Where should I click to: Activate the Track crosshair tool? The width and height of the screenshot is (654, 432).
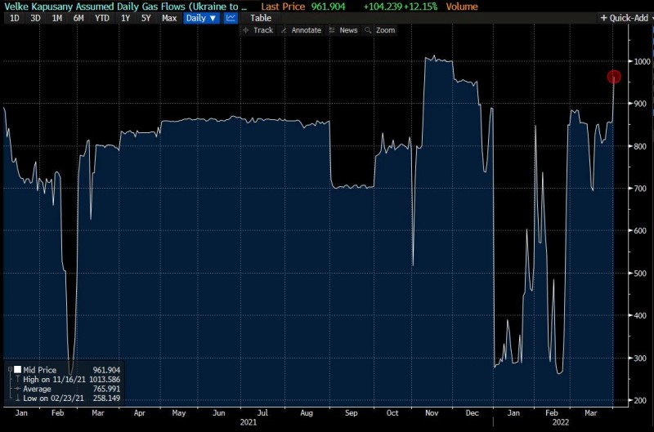258,30
